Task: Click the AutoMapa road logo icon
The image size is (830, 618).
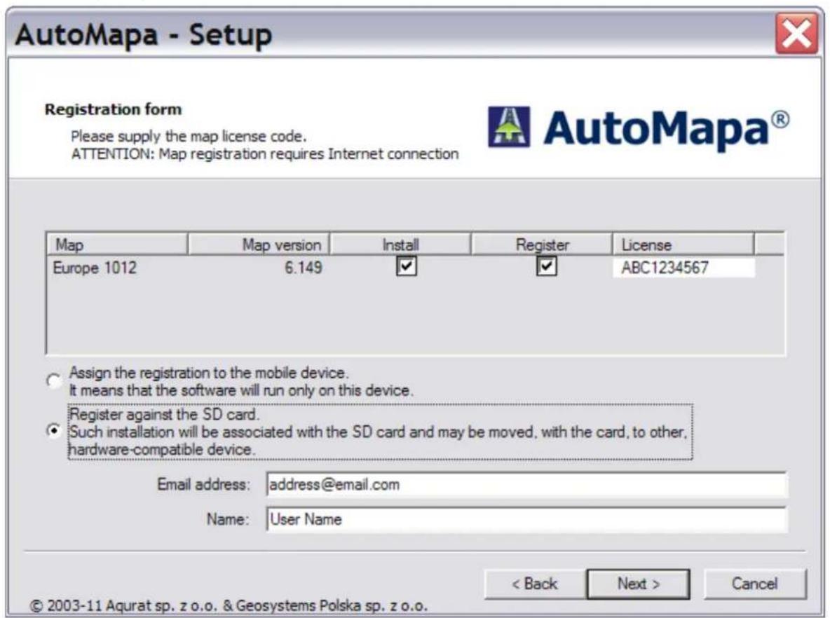Action: (x=509, y=126)
